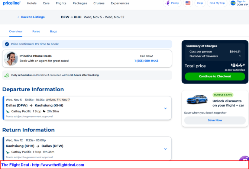Expand the return flight details chevron
249x169 pixels.
pos(165,149)
